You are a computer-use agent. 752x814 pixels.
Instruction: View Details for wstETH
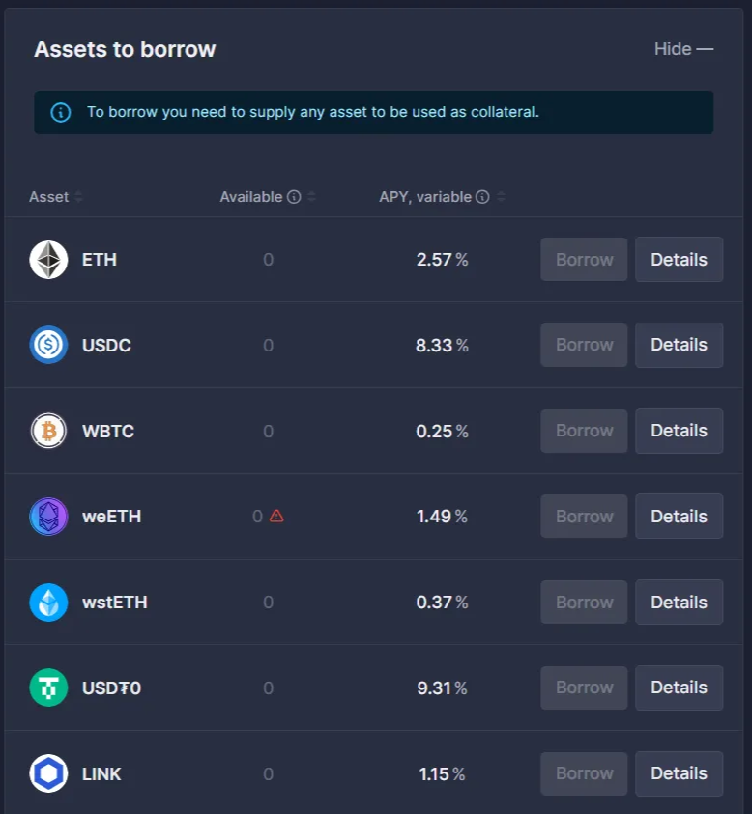[679, 603]
